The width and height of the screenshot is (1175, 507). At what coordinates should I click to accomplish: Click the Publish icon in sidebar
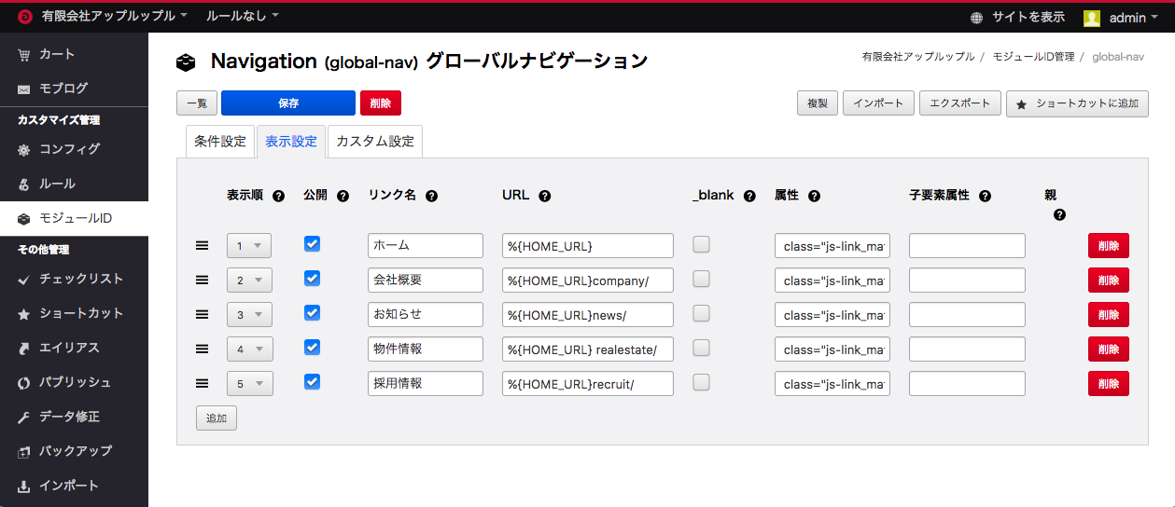coord(23,382)
